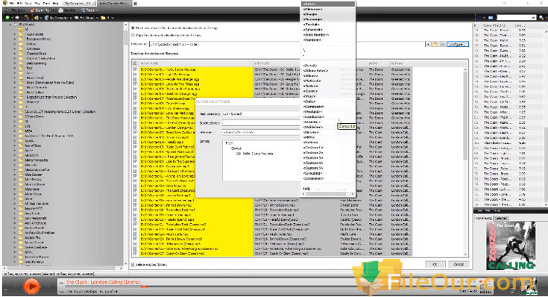This screenshot has width=548, height=297.
Task: Click the Configure button
Action: click(x=458, y=45)
